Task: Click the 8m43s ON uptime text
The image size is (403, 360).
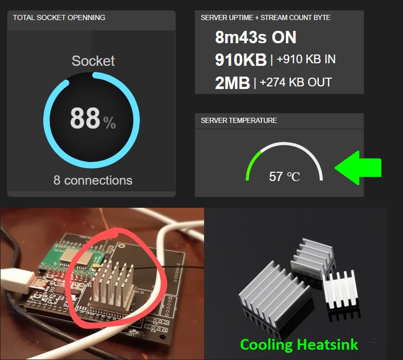Action: click(x=256, y=38)
